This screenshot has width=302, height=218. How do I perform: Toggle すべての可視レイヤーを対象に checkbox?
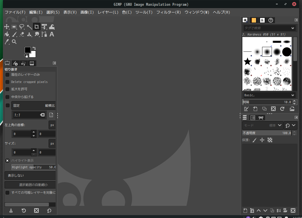point(7,193)
